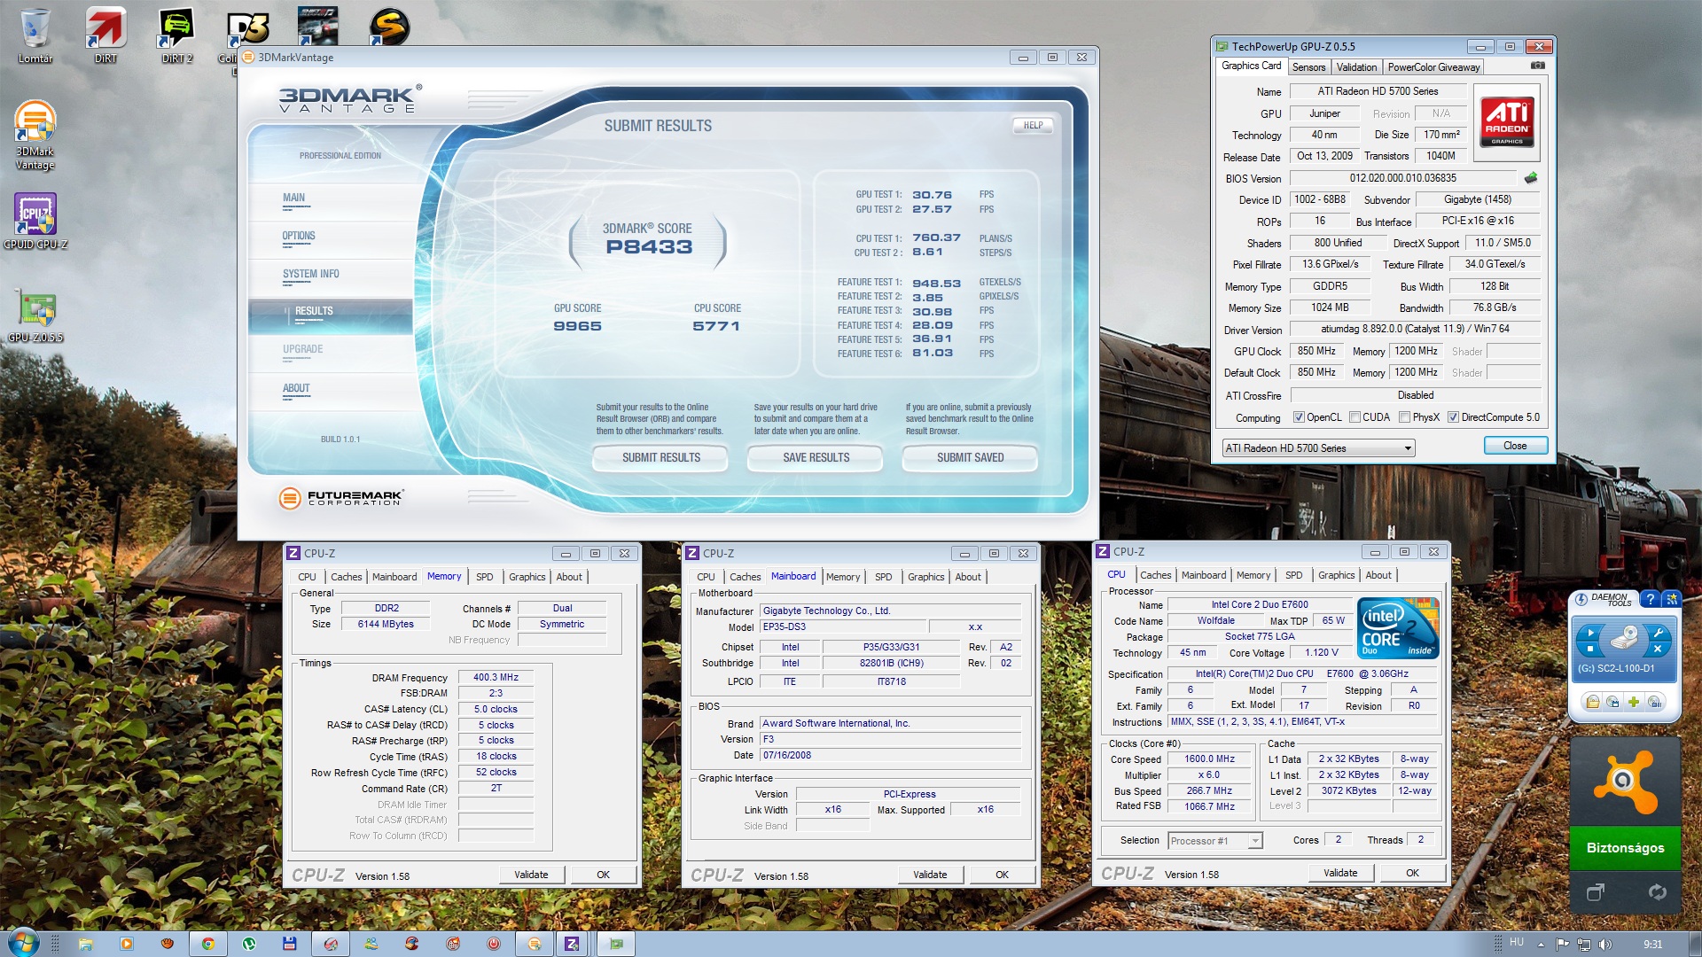Click the Chrome icon in the taskbar
The height and width of the screenshot is (957, 1702).
[207, 944]
